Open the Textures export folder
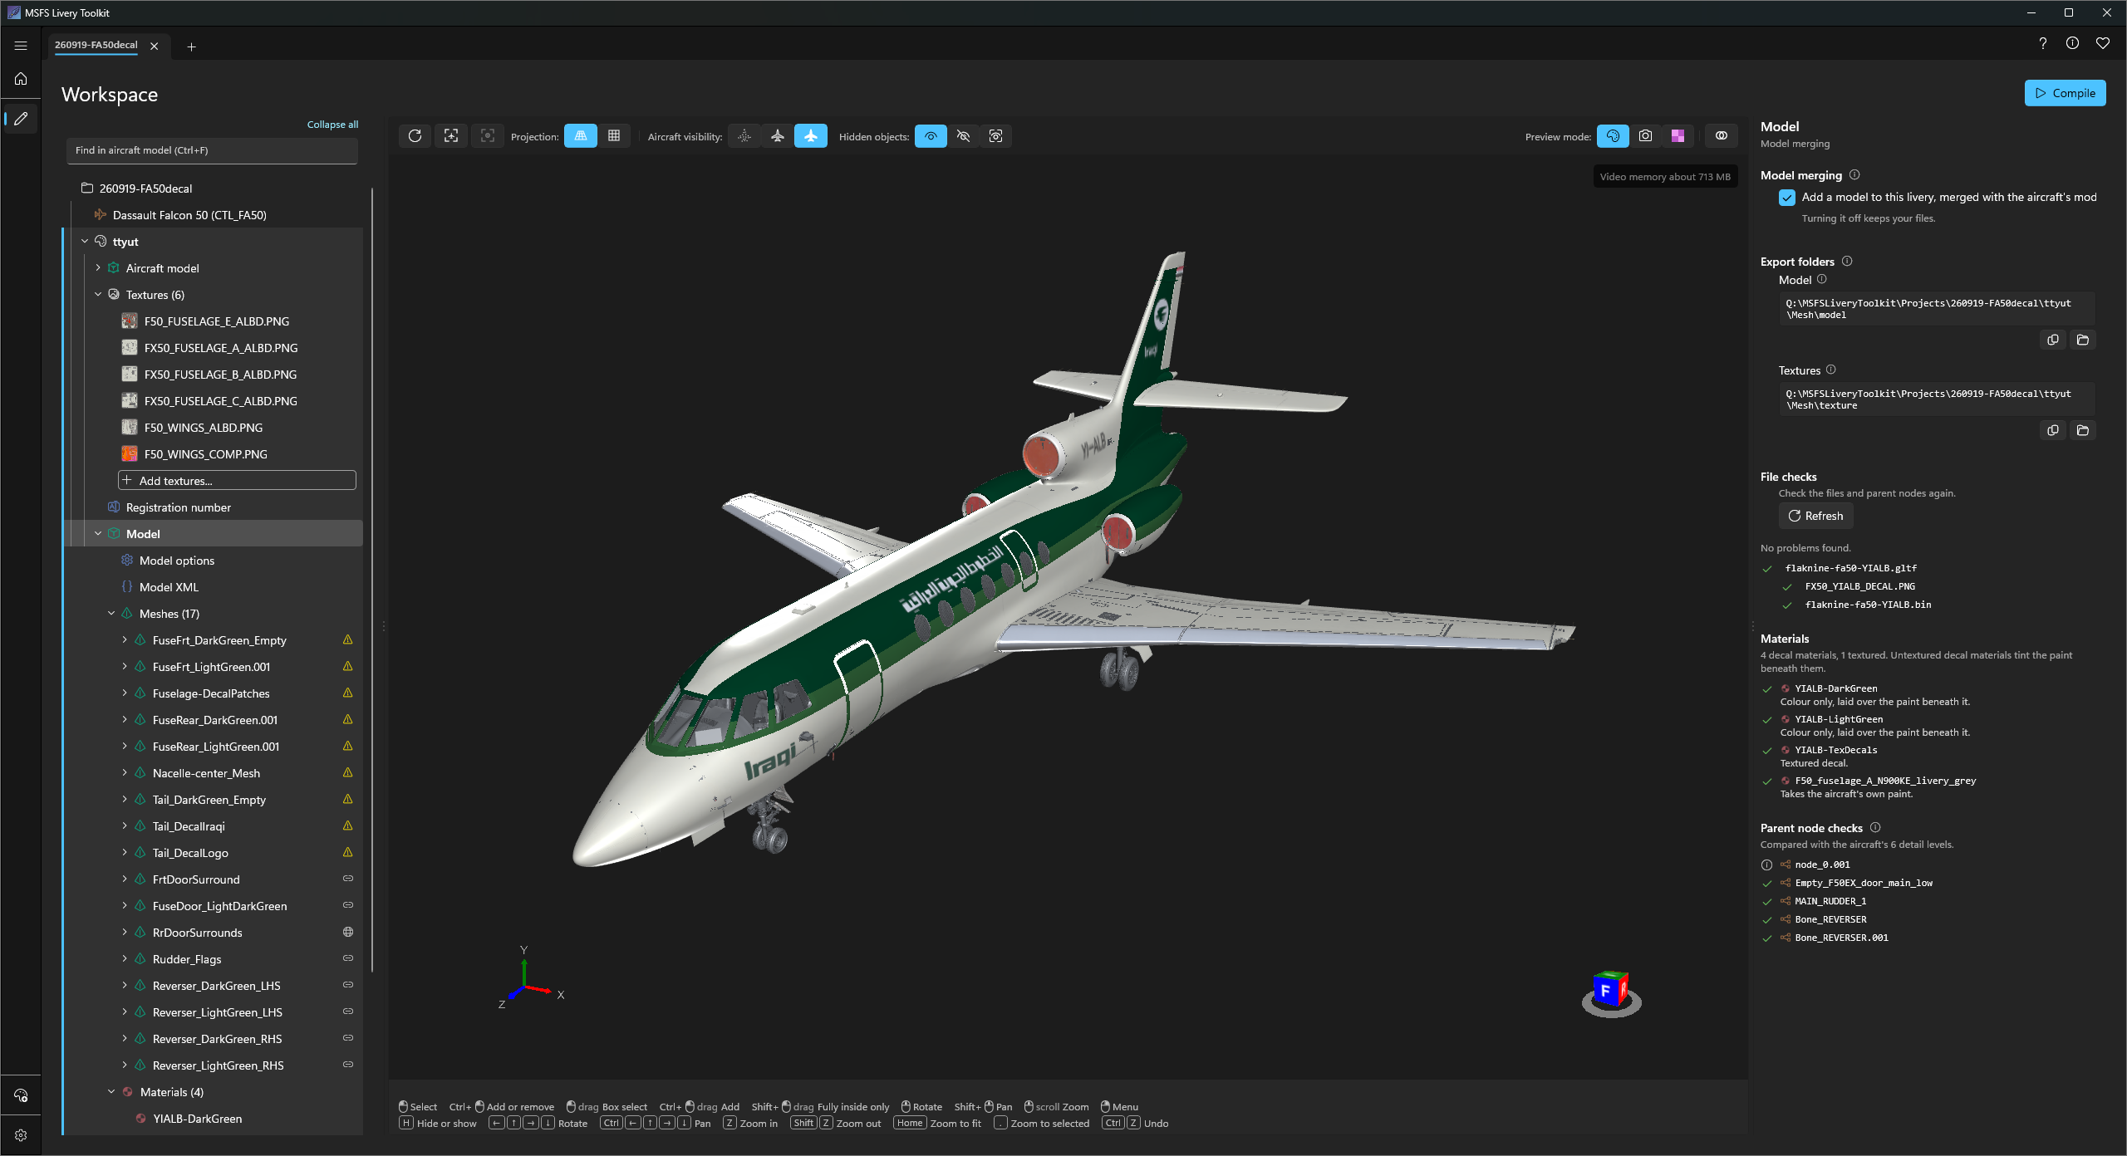 click(2083, 430)
